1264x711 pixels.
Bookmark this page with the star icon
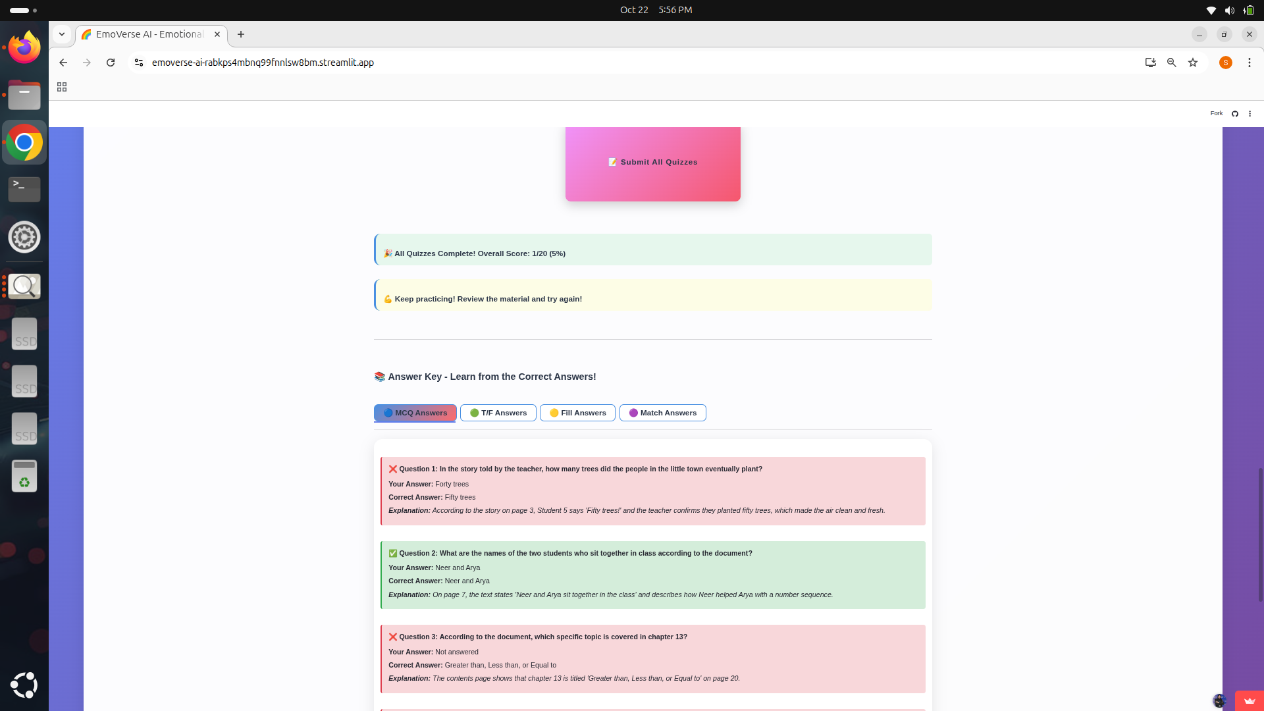coord(1193,63)
